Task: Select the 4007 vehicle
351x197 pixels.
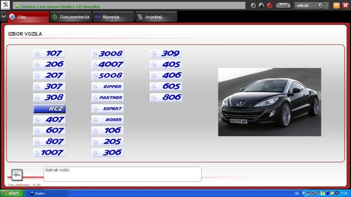Action: pos(107,65)
